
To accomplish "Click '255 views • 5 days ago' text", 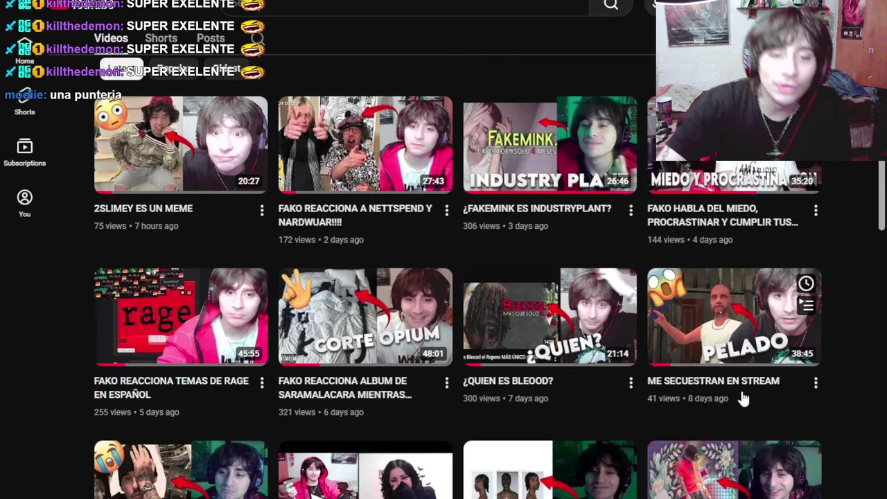I will [137, 412].
